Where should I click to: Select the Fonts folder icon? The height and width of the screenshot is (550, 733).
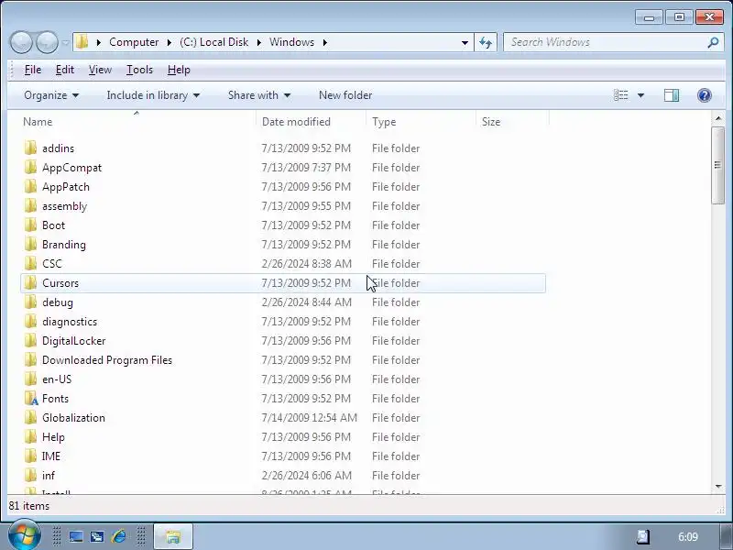pos(31,399)
